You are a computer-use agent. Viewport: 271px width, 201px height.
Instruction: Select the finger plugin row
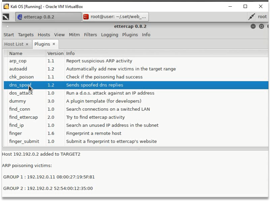[x=136, y=133]
